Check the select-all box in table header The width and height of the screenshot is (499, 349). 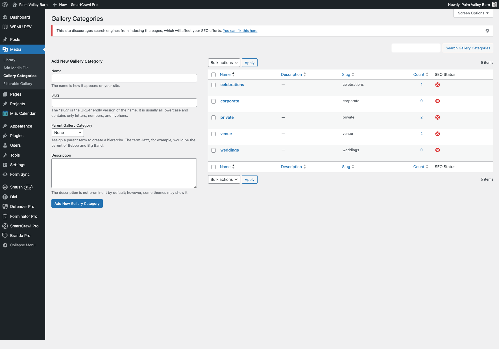click(x=213, y=75)
